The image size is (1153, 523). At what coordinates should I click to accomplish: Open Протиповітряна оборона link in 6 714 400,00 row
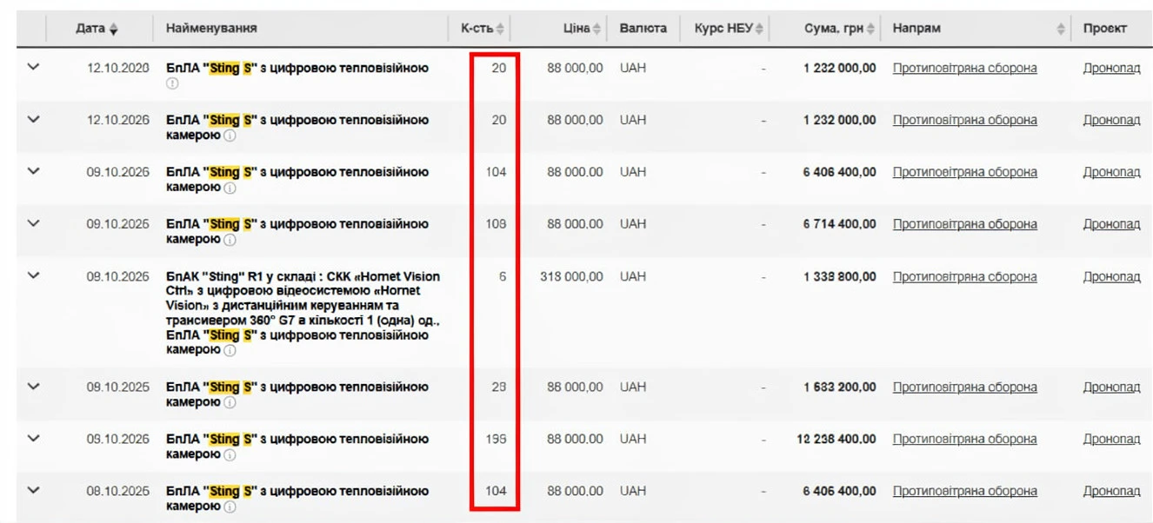[964, 224]
